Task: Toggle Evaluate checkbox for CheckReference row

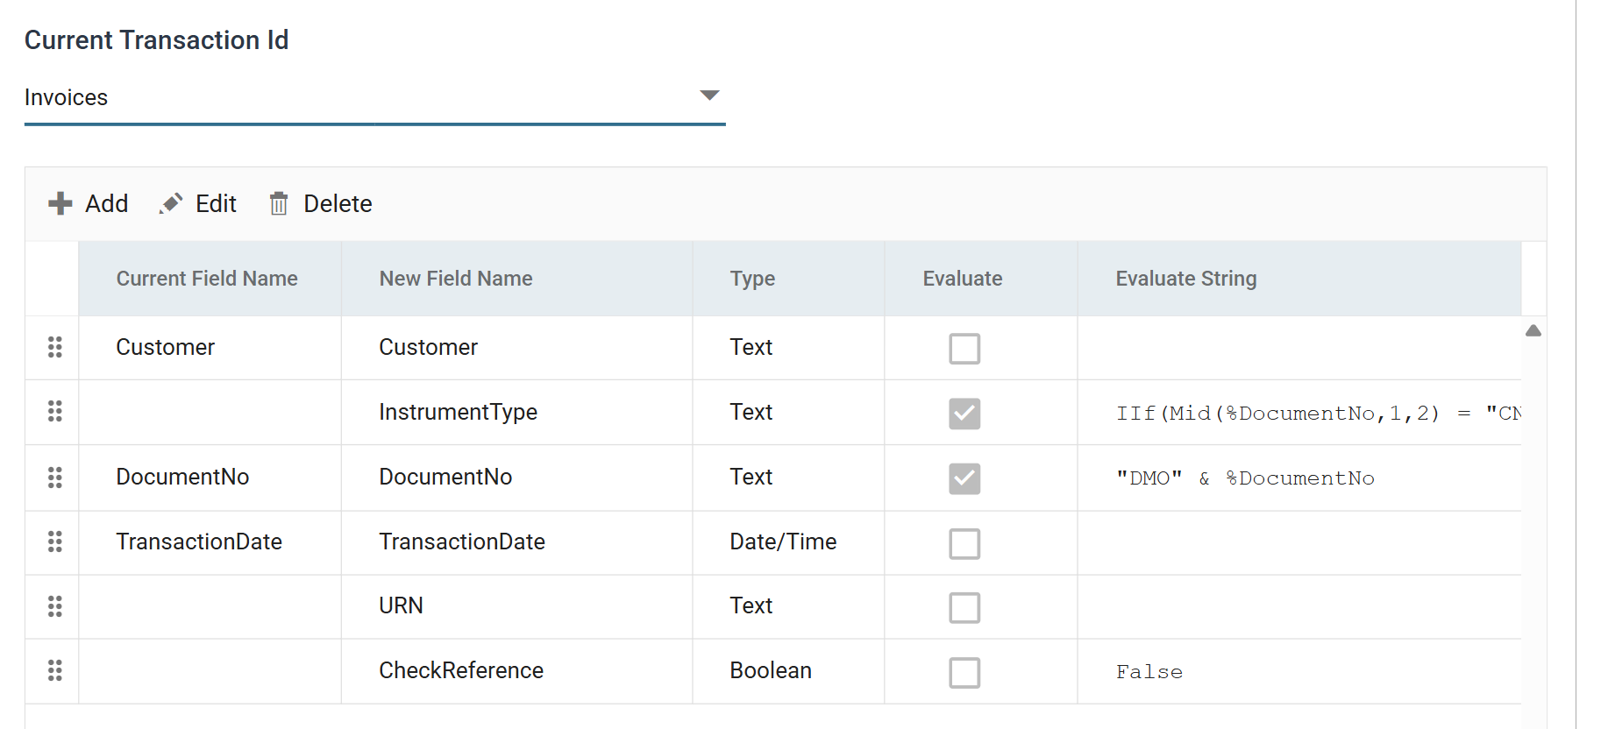Action: click(x=964, y=672)
